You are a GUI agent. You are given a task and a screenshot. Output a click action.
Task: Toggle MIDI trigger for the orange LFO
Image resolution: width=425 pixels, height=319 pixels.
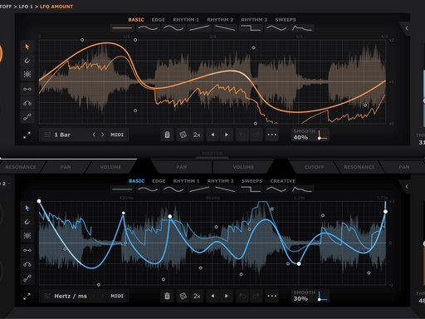(117, 135)
